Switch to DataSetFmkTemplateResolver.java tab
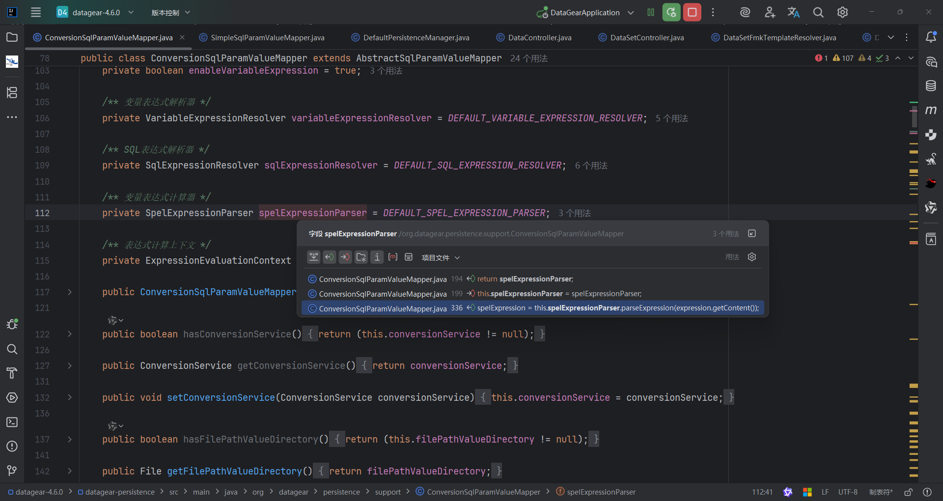943x501 pixels. pyautogui.click(x=774, y=37)
